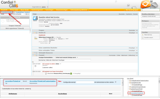
Task: Click the green PNG icon beside ResourcePool_Overview.png
Action: click(71, 74)
